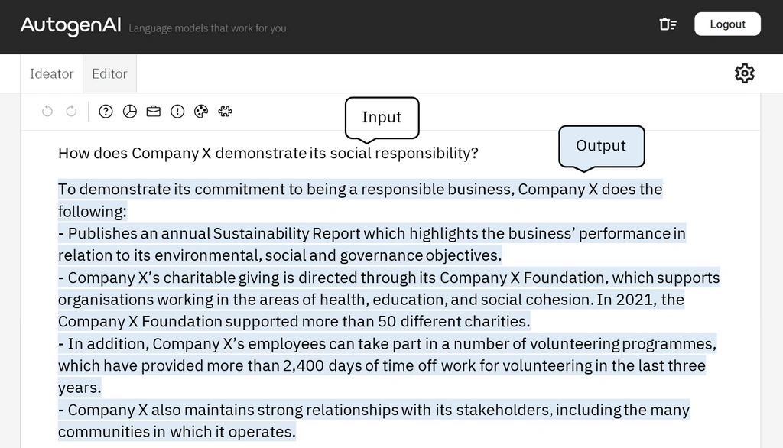Screen dimensions: 783x448
Task: Click the AutogenAI logo
Action: click(x=70, y=25)
